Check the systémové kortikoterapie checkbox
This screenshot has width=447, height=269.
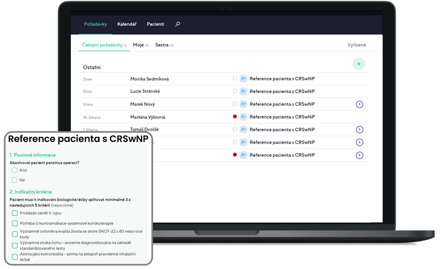click(15, 223)
